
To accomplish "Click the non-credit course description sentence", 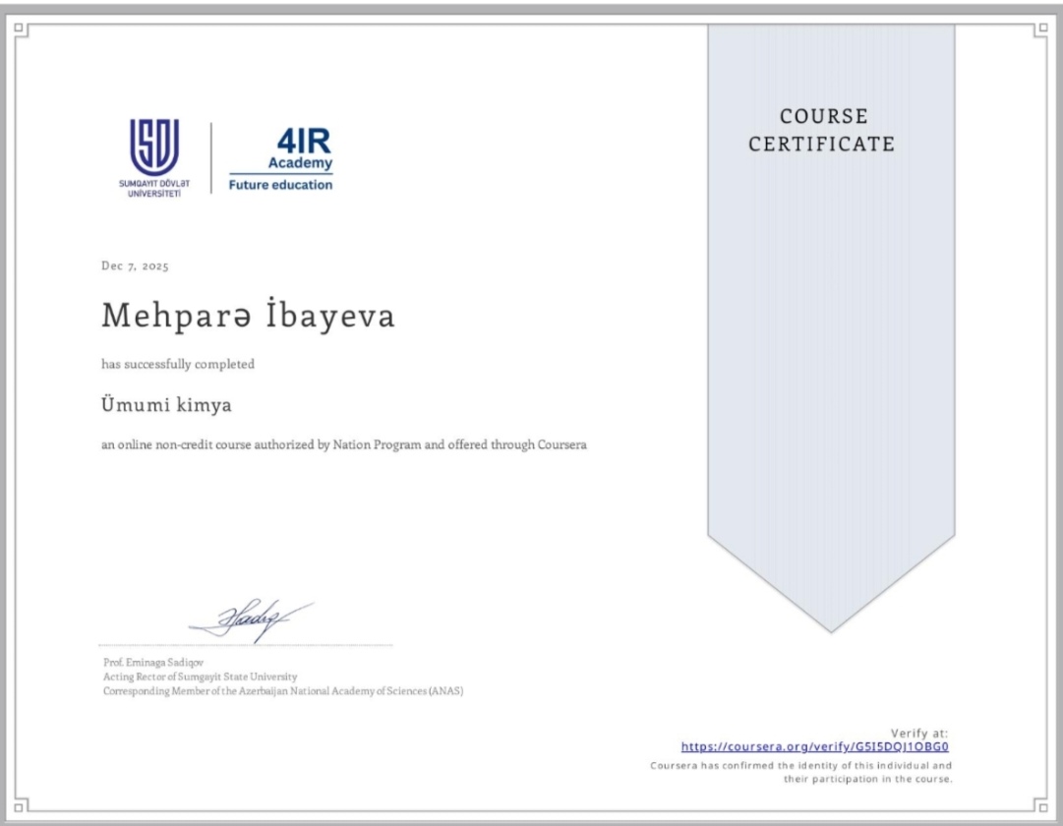I will [x=344, y=444].
